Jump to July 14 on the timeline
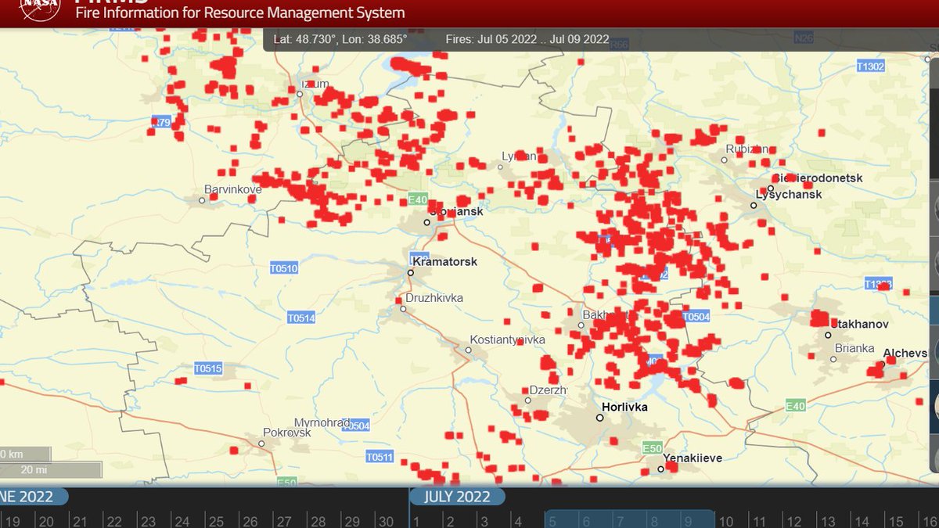The image size is (939, 528). 862,521
